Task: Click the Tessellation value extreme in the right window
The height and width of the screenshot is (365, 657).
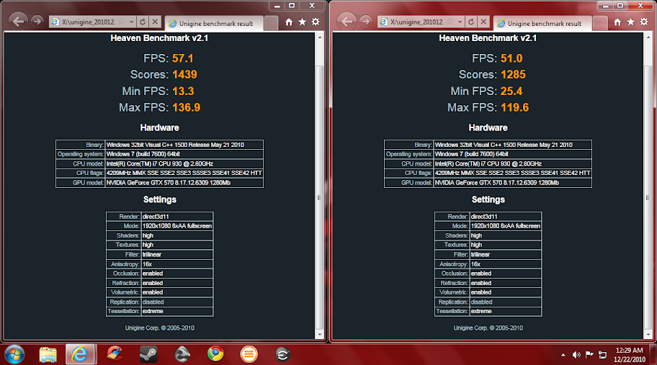Action: [506, 311]
